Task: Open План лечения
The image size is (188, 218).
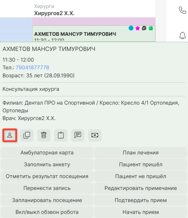Action: (x=141, y=152)
